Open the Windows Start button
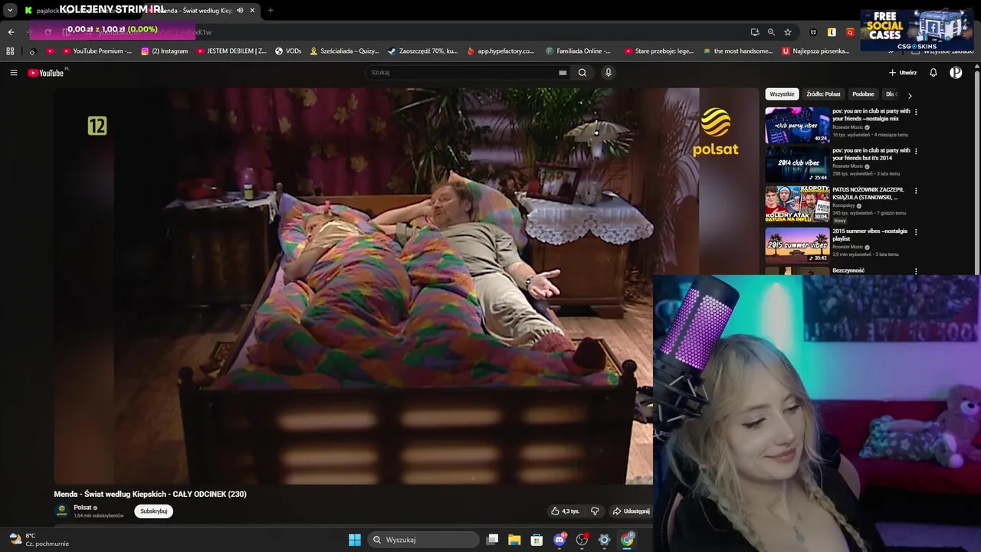This screenshot has width=981, height=552. (355, 540)
